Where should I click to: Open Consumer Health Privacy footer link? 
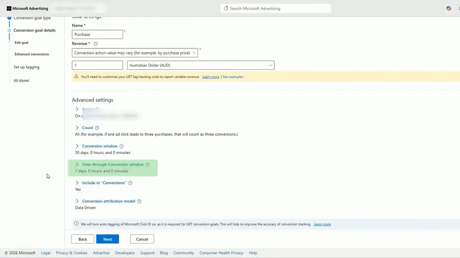221,253
